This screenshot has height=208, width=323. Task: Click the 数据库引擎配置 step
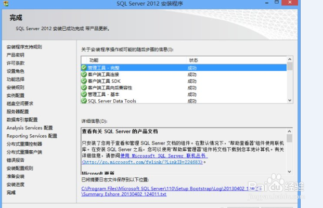(x=22, y=120)
